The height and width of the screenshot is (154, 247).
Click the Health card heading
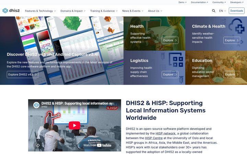click(137, 26)
